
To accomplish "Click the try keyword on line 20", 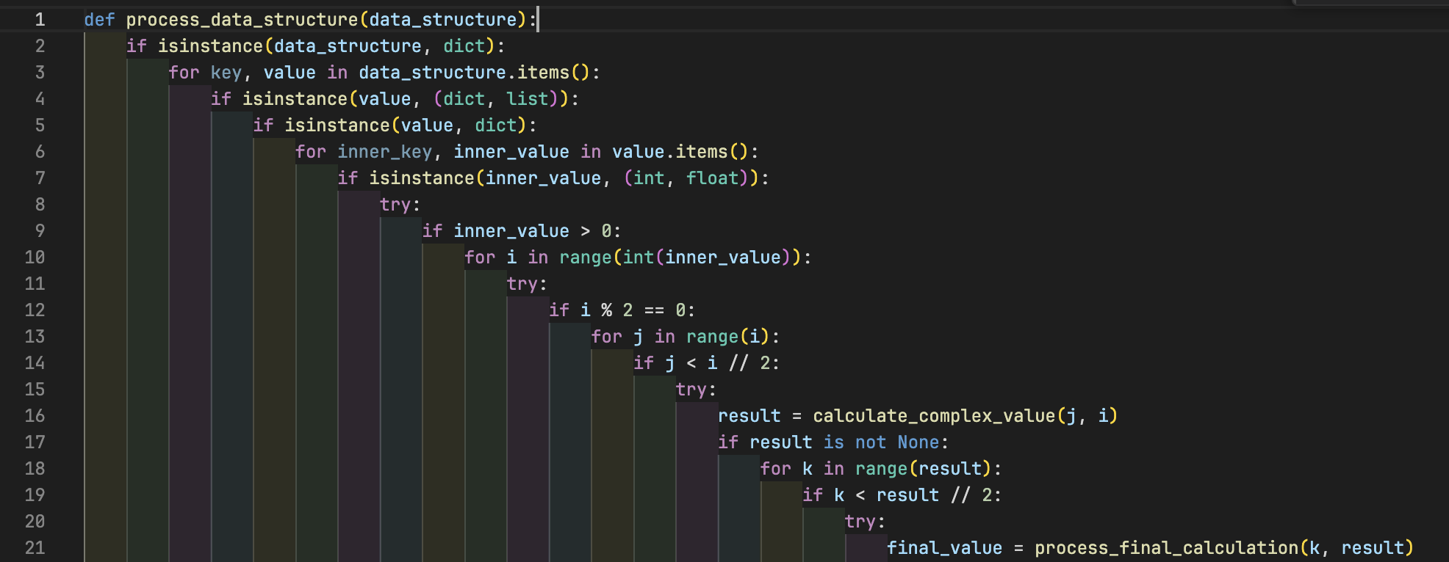I will [x=860, y=522].
